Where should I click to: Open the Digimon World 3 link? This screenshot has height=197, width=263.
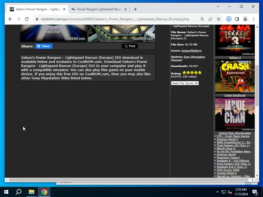pos(228,139)
